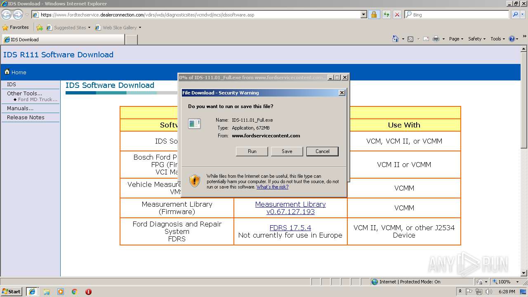This screenshot has height=297, width=528.
Task: Open search provider dropdown arrow
Action: tap(523, 14)
